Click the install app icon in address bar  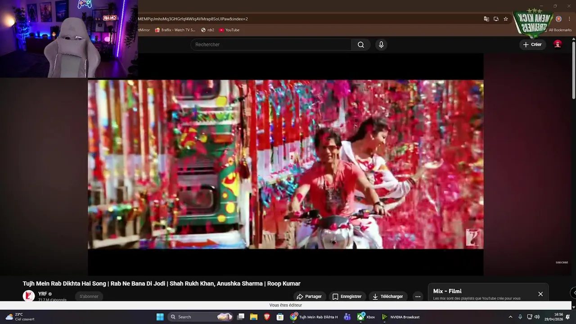[496, 19]
